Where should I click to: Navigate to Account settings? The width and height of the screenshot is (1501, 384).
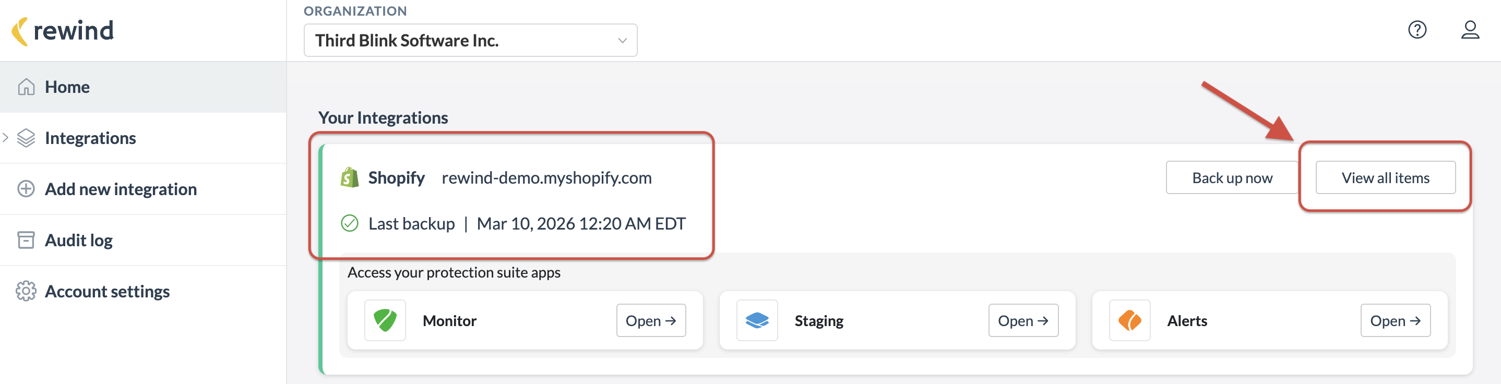click(x=107, y=291)
